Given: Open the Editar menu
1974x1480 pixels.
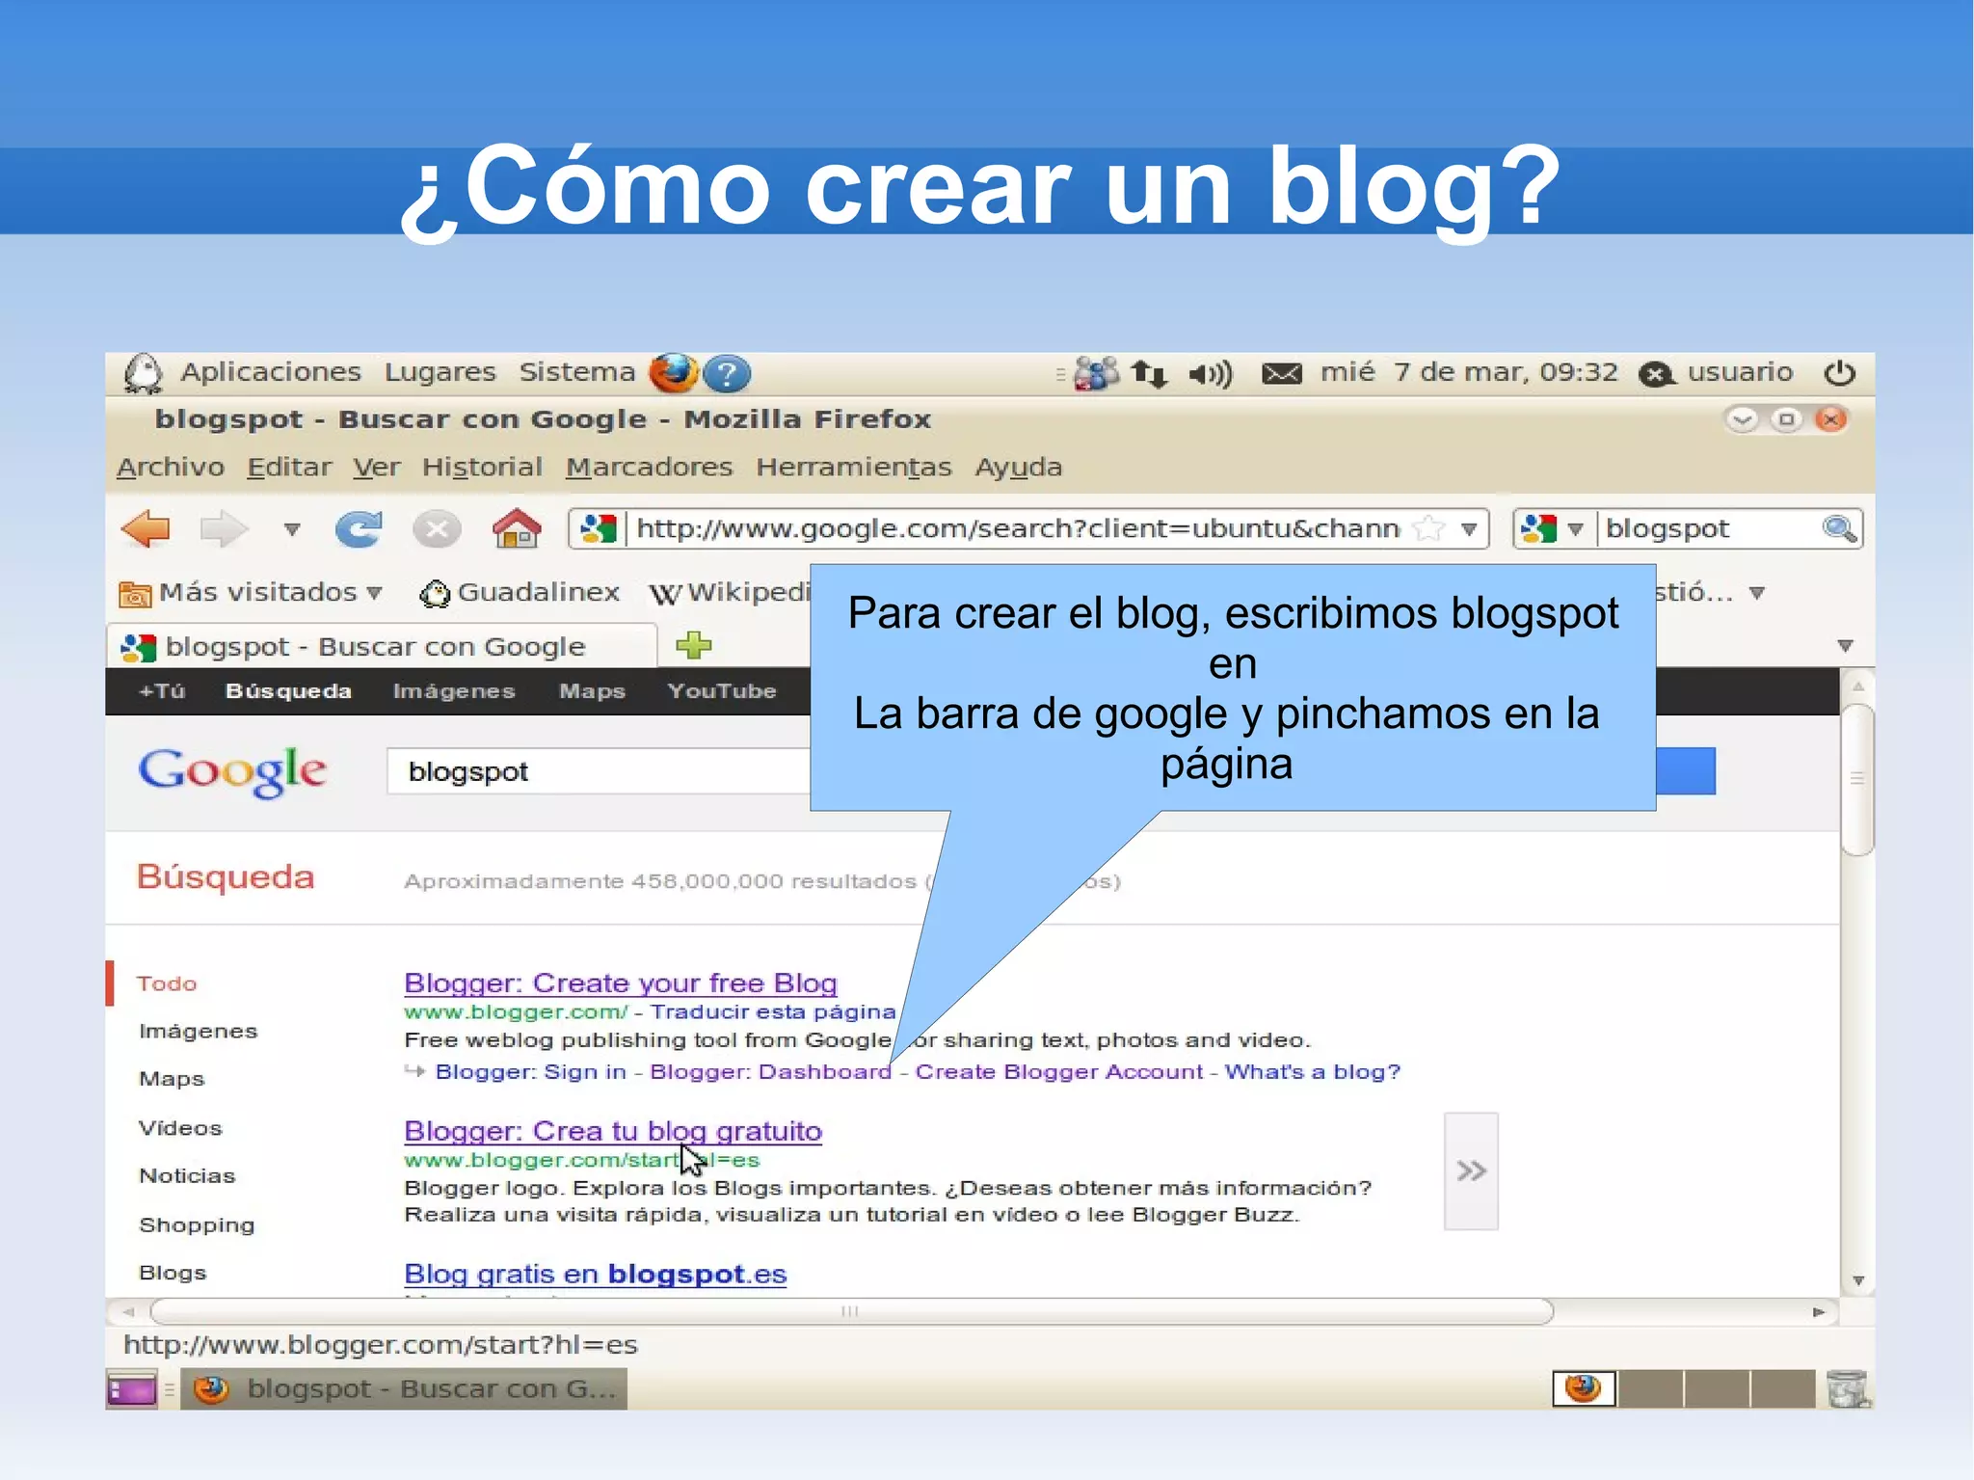Looking at the screenshot, I should click(x=289, y=467).
